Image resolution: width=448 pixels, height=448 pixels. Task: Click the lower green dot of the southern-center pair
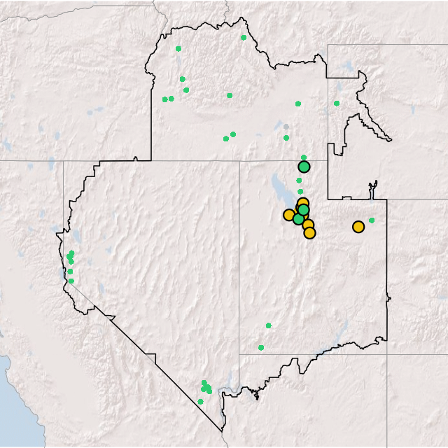click(261, 347)
